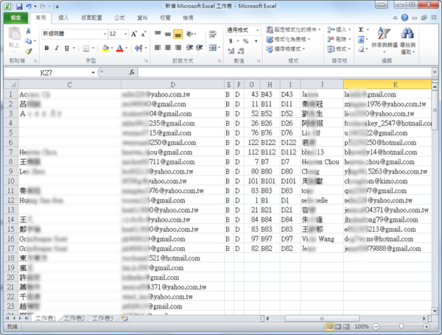Image resolution: width=442 pixels, height=335 pixels.
Task: Toggle Italic formatting
Action: [x=57, y=49]
